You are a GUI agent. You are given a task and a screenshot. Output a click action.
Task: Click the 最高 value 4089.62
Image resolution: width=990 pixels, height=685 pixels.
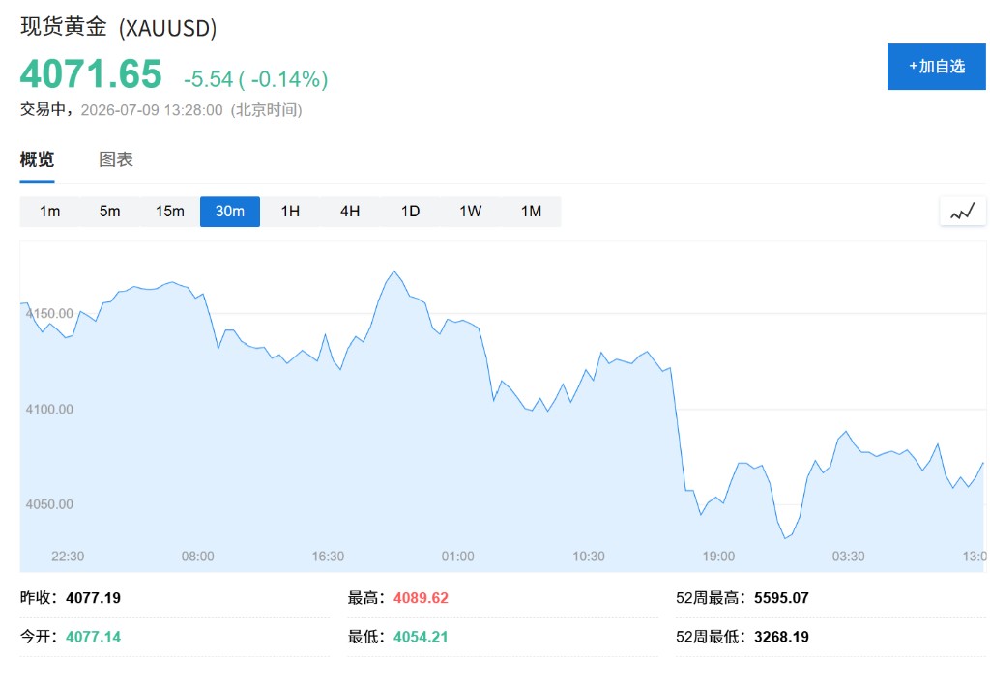(421, 598)
